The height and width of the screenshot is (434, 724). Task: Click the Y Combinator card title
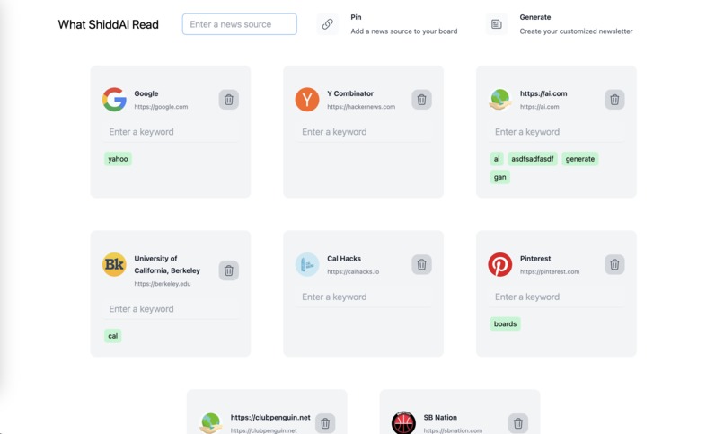(x=350, y=93)
